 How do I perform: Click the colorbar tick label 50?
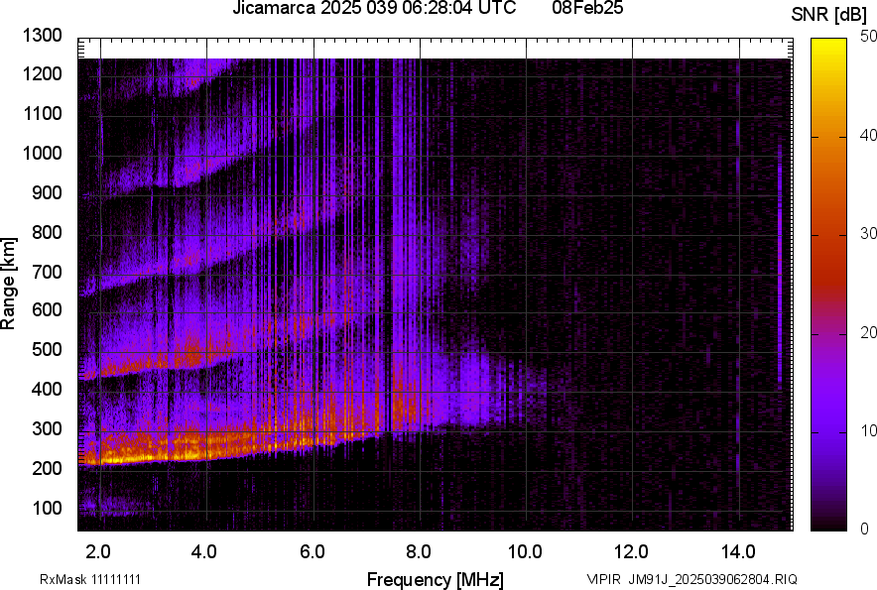[870, 36]
